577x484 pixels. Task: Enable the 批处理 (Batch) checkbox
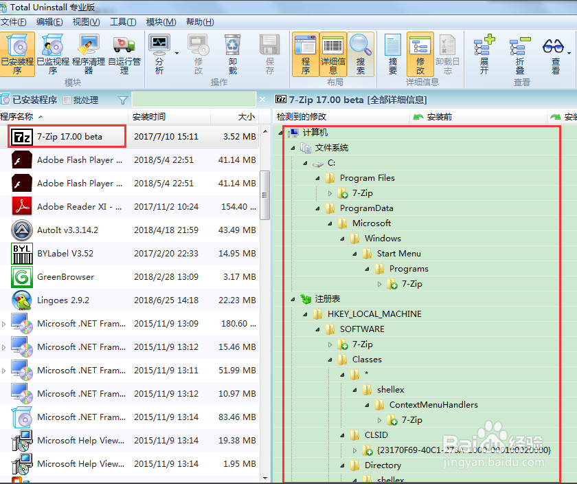coord(67,100)
